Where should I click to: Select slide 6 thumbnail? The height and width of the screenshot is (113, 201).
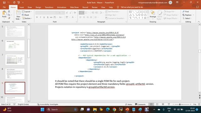point(15,46)
